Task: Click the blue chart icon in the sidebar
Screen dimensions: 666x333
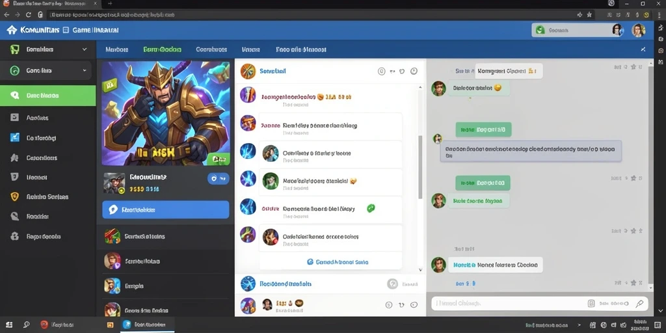Action: pyautogui.click(x=14, y=138)
